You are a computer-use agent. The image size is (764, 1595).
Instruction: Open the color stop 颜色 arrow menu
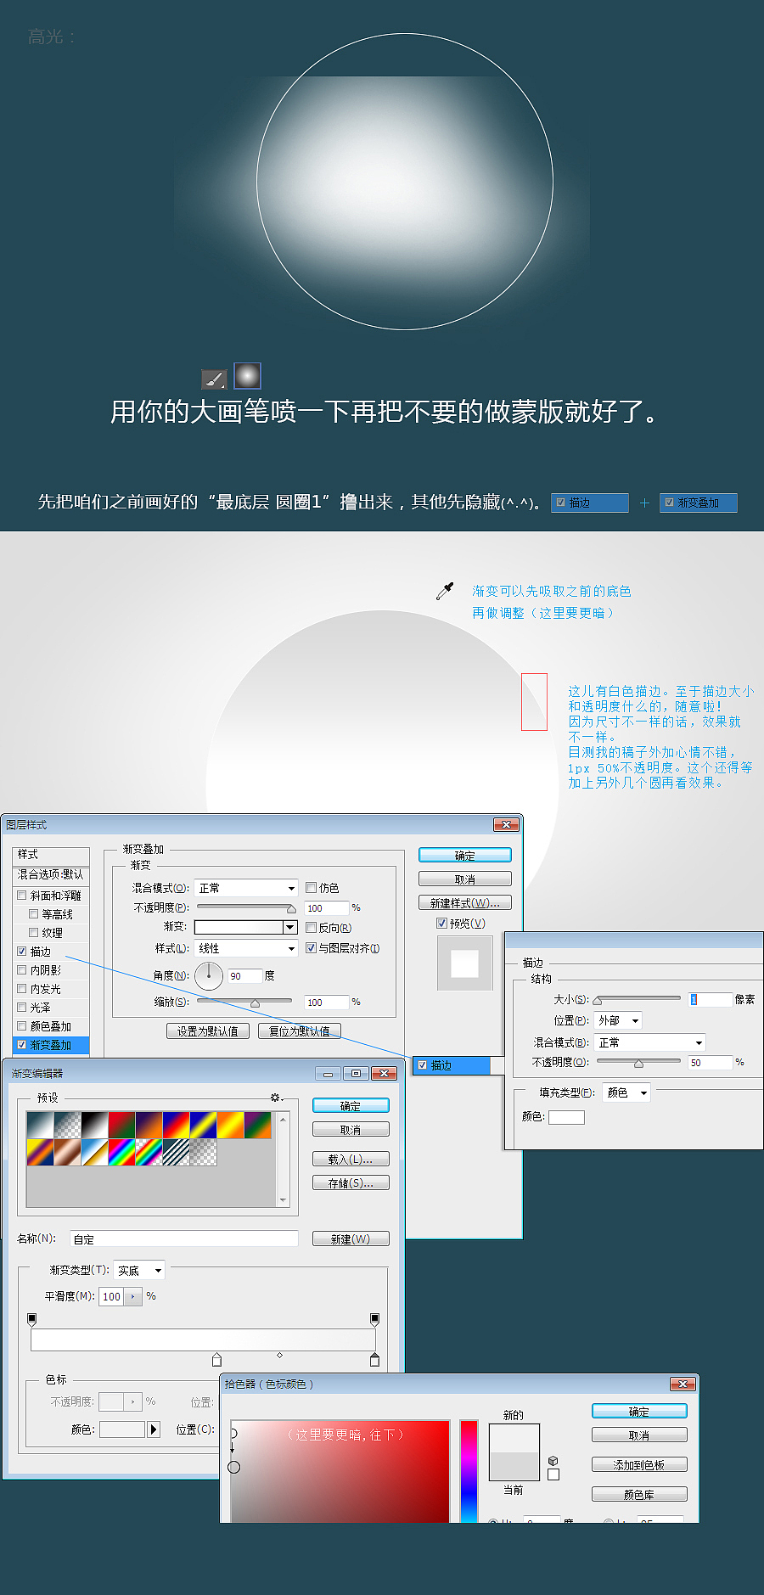tap(154, 1429)
